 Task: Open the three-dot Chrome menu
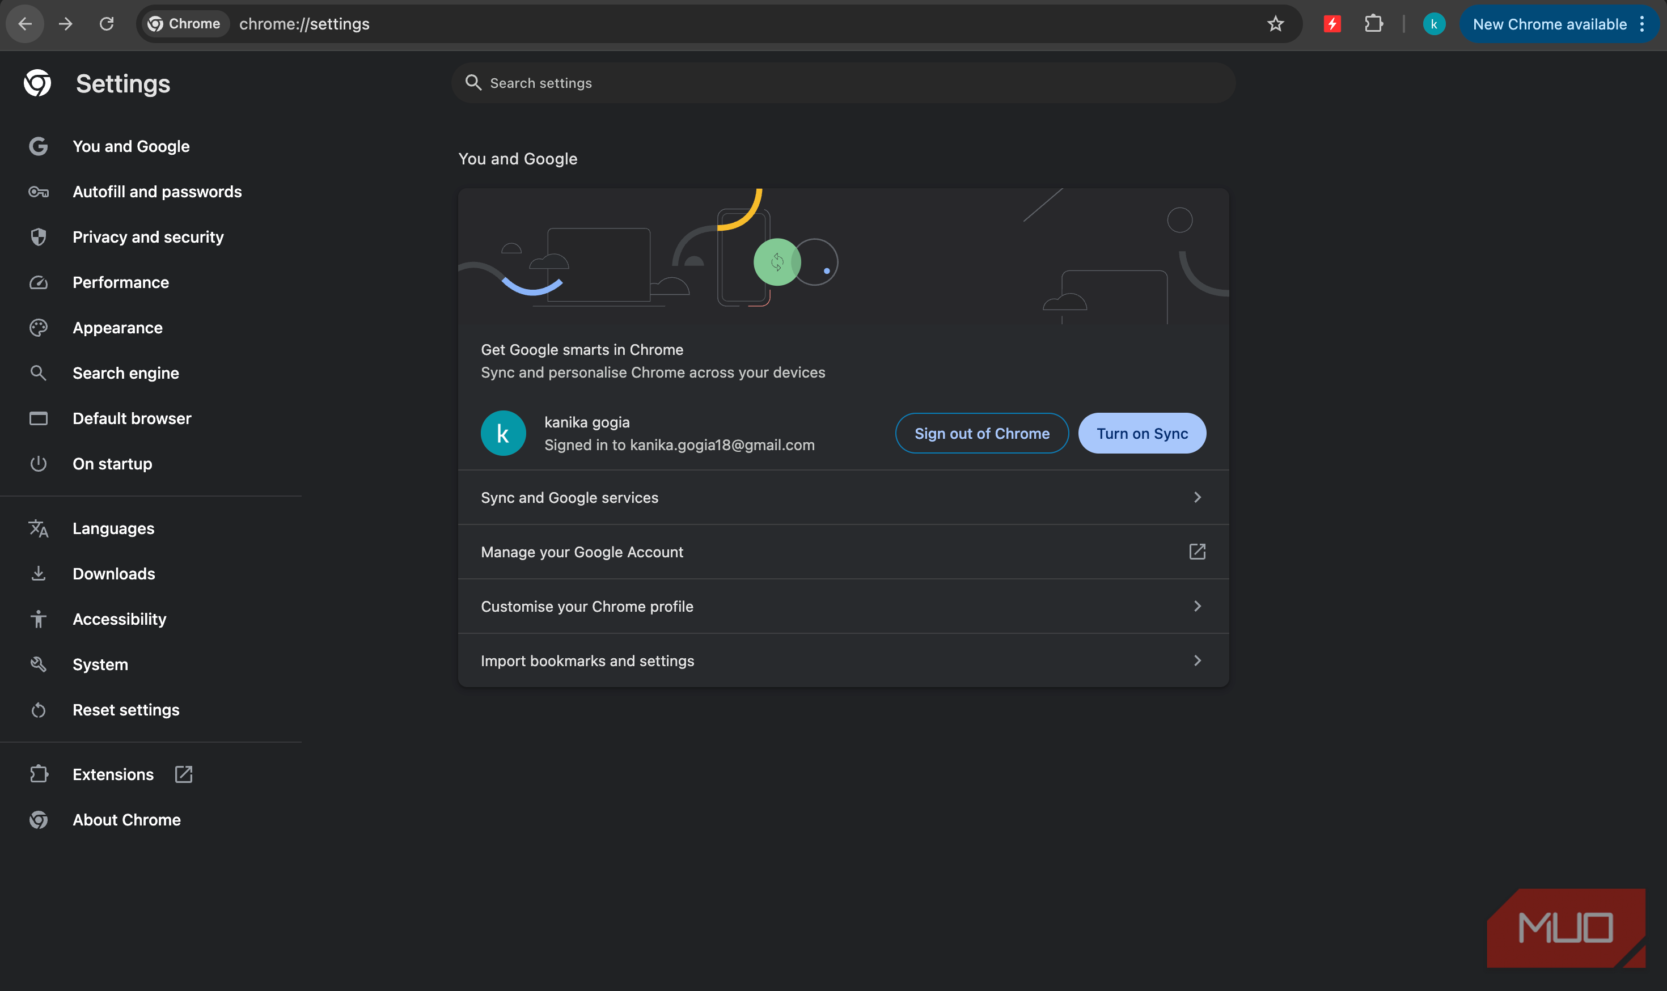(1641, 24)
